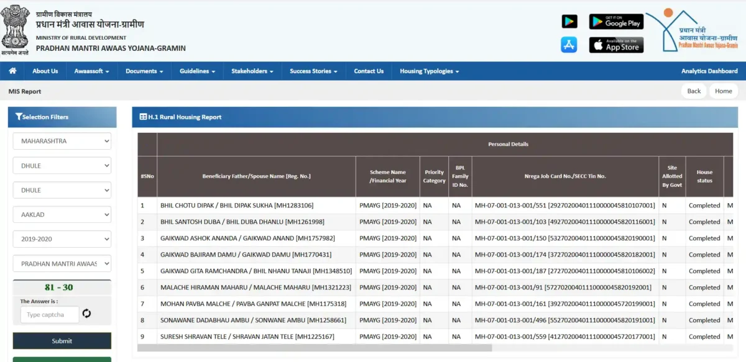746x362 pixels.
Task: Select the Home icon in navigation bar
Action: pyautogui.click(x=11, y=70)
